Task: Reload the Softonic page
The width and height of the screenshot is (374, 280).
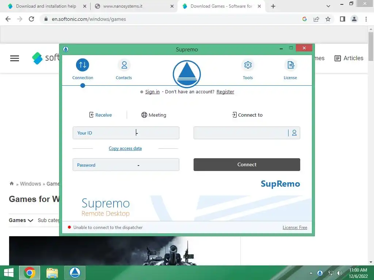Action: (x=31, y=19)
